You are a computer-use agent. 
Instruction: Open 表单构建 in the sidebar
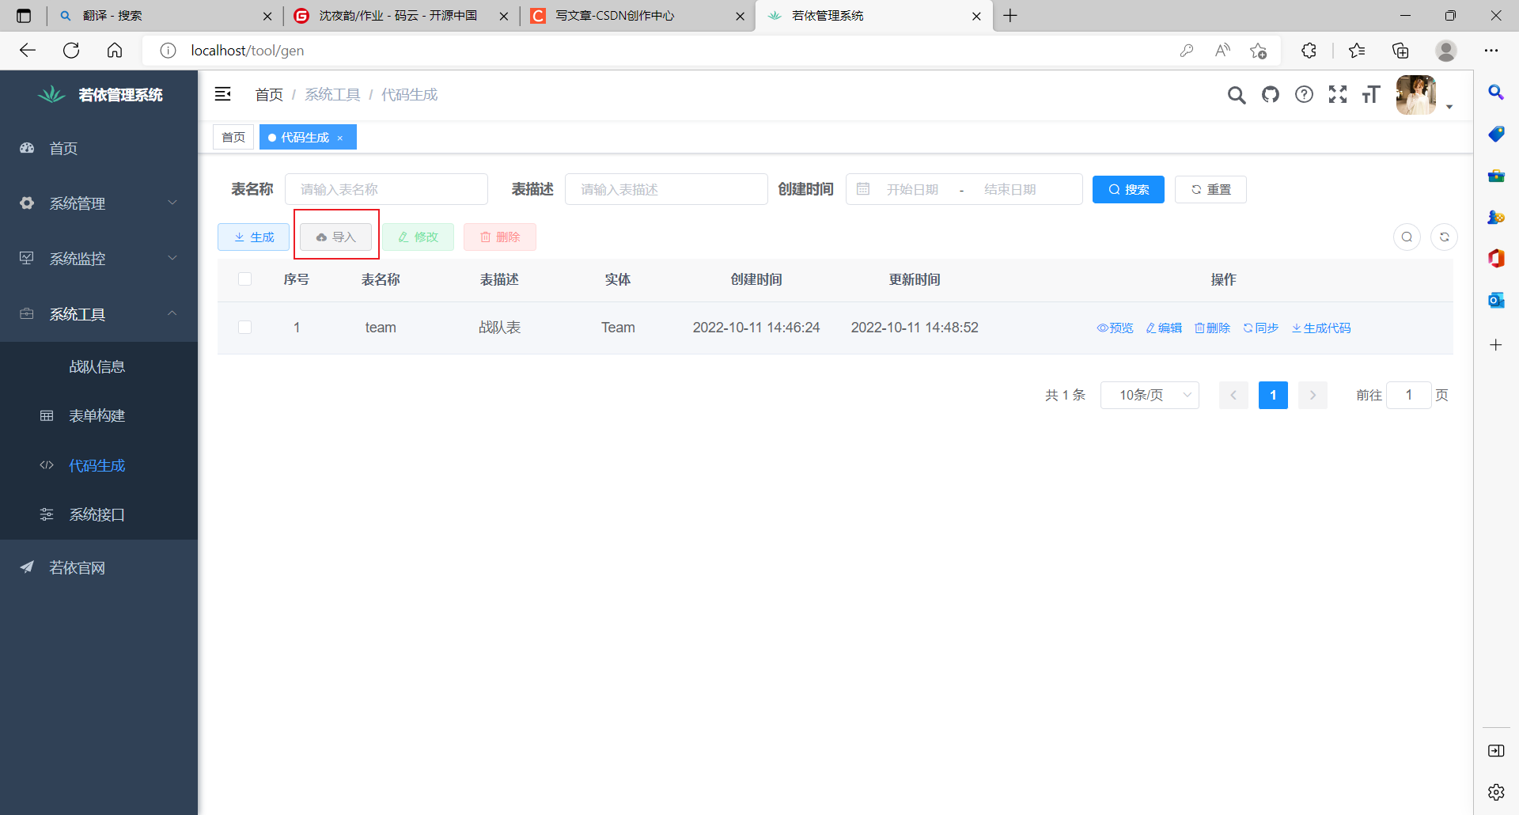[x=99, y=415]
